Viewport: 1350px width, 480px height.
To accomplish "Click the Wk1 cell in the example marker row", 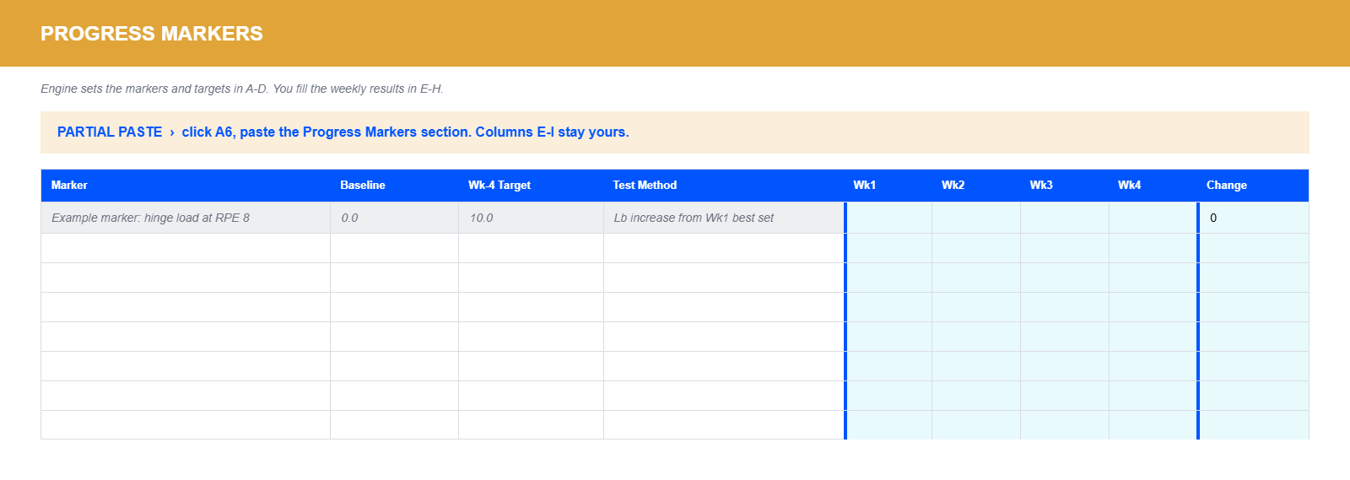I will (889, 218).
